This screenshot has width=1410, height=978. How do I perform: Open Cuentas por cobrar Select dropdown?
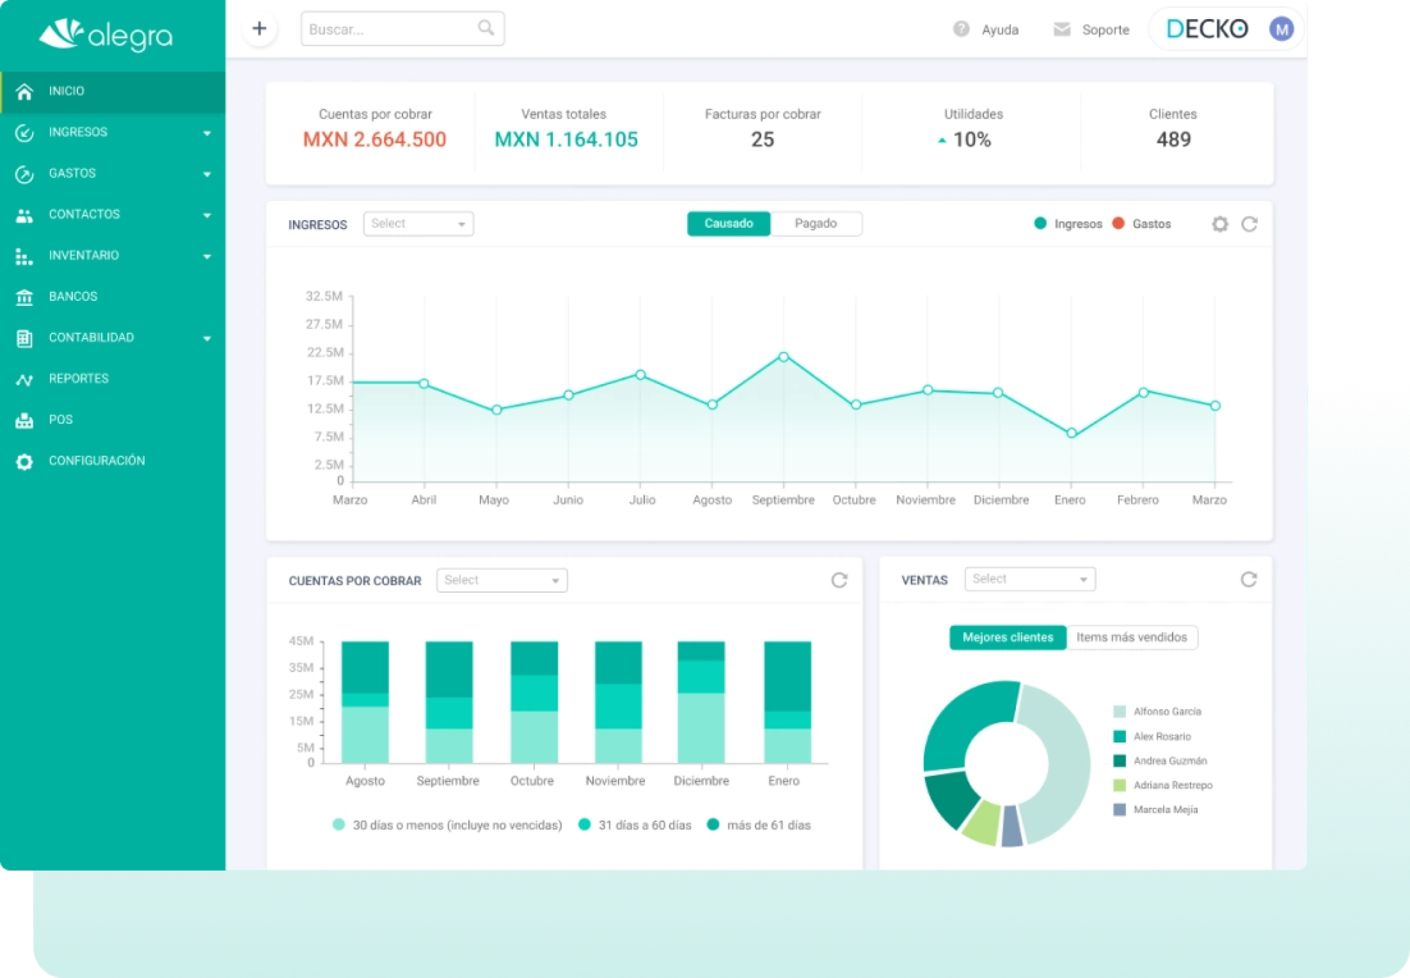501,580
